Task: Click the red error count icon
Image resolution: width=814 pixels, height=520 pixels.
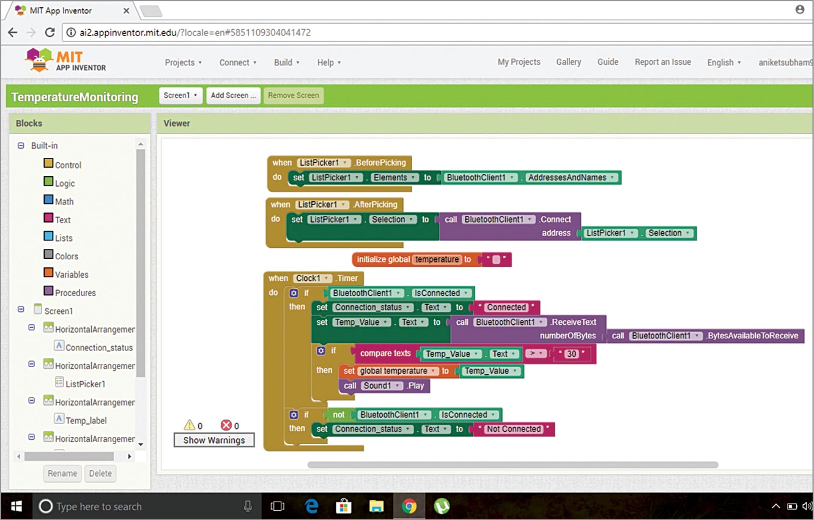Action: 226,425
